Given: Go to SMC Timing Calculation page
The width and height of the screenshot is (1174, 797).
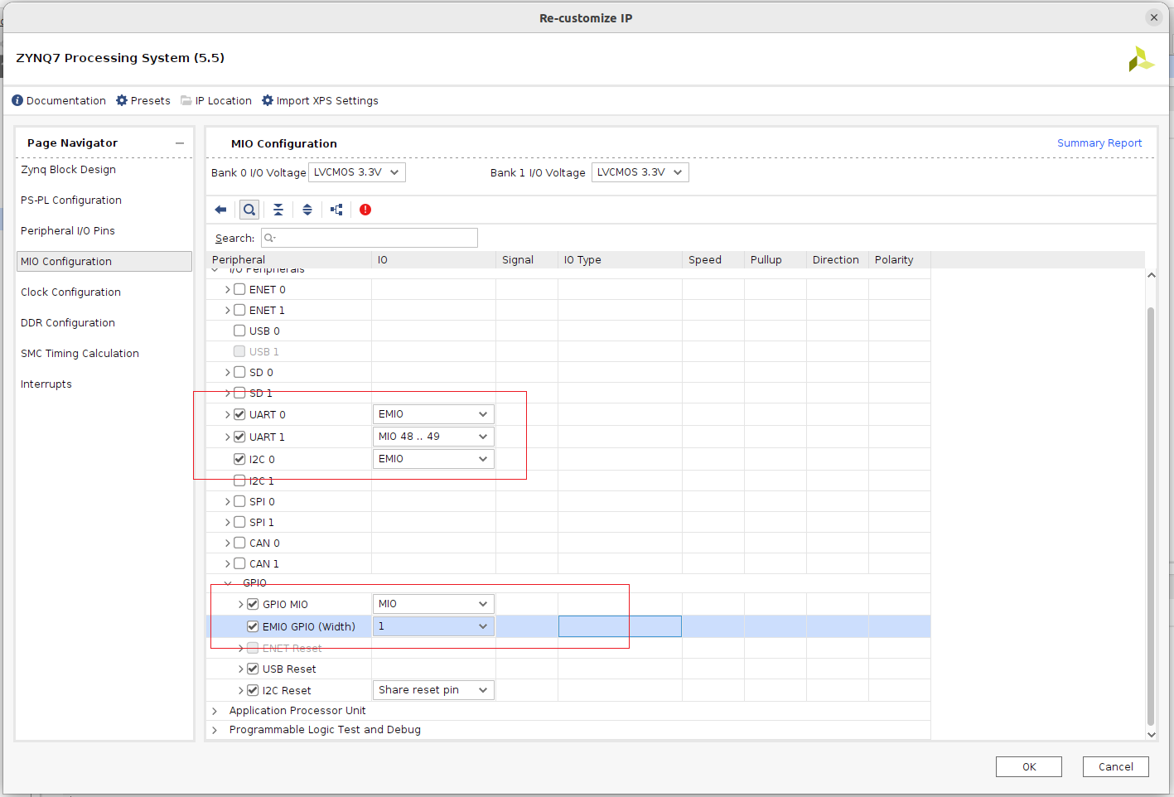Looking at the screenshot, I should (x=80, y=353).
